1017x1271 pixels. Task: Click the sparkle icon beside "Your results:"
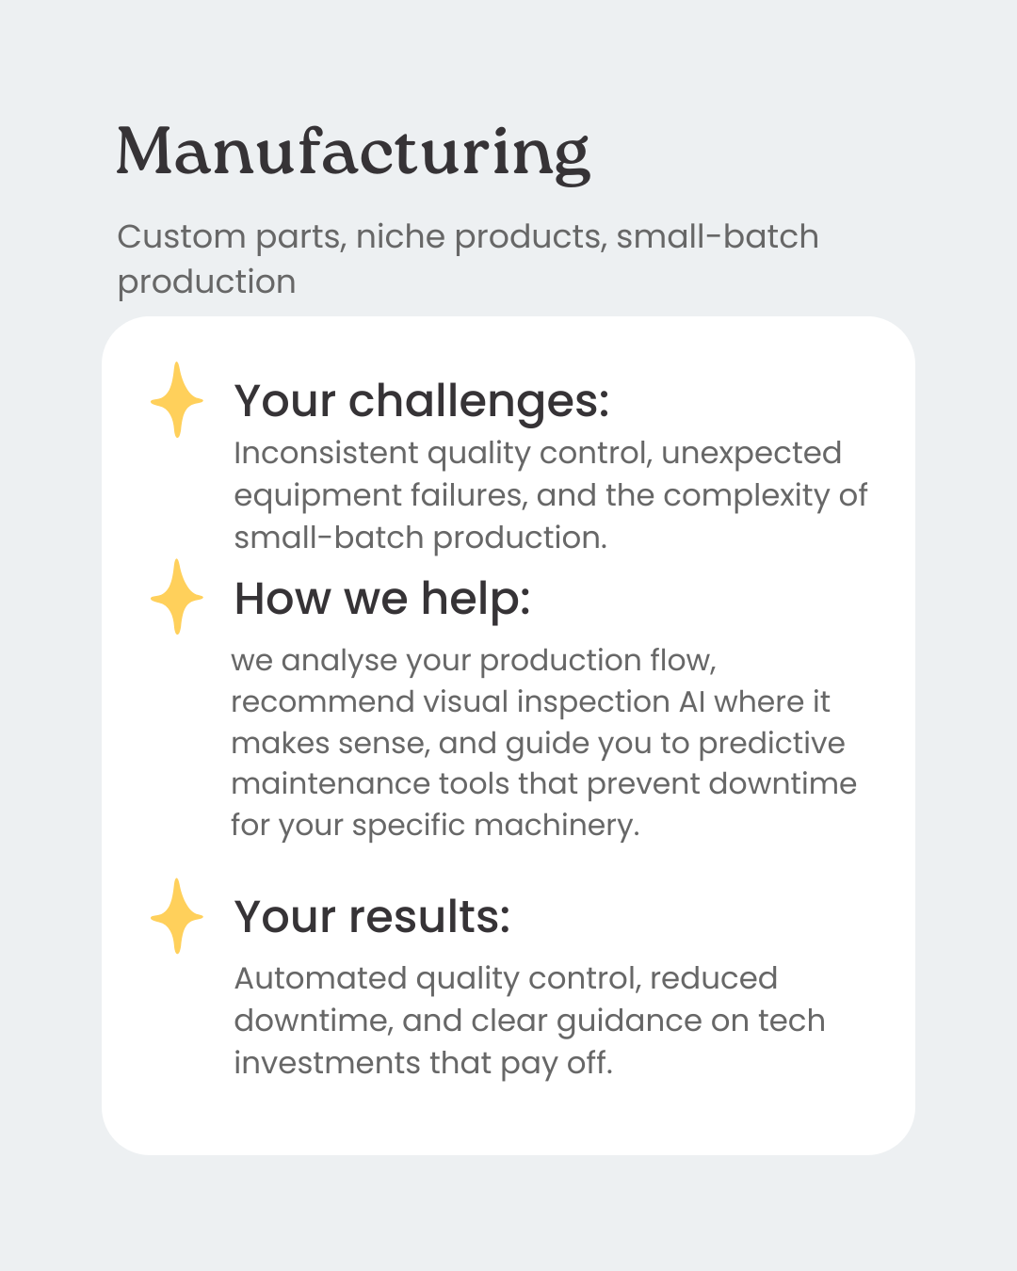pyautogui.click(x=177, y=916)
